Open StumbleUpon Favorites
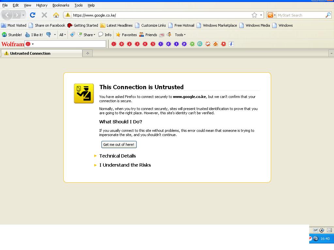 pos(126,35)
